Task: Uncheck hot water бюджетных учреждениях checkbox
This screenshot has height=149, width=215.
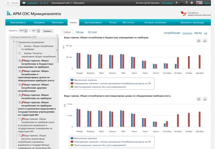Action: click(x=20, y=61)
